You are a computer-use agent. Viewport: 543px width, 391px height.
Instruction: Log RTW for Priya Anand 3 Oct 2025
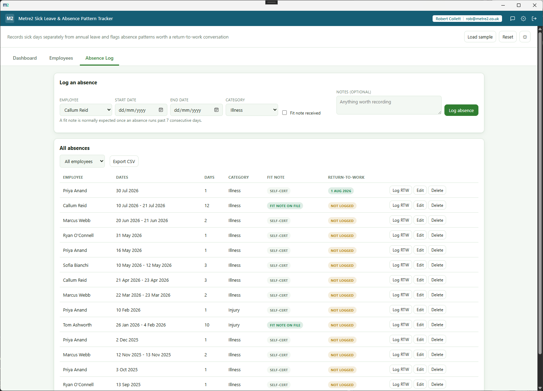[401, 369]
